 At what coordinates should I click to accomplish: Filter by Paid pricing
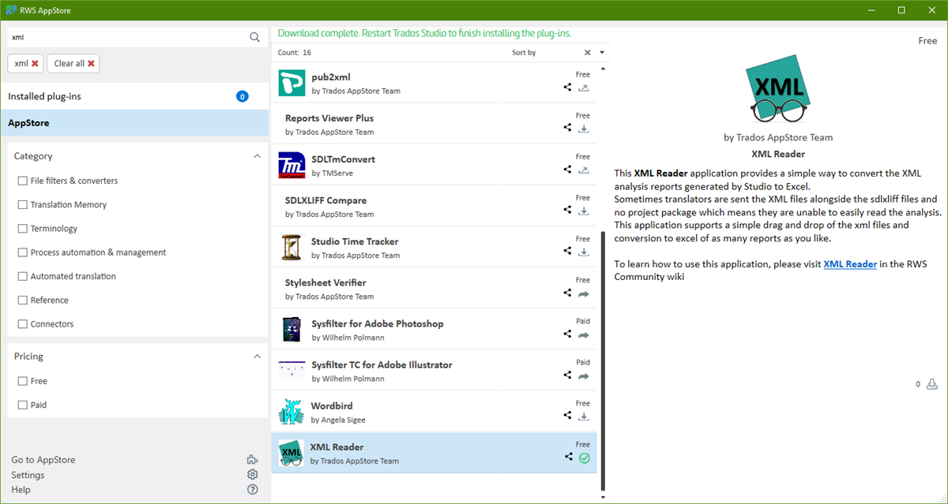(23, 405)
